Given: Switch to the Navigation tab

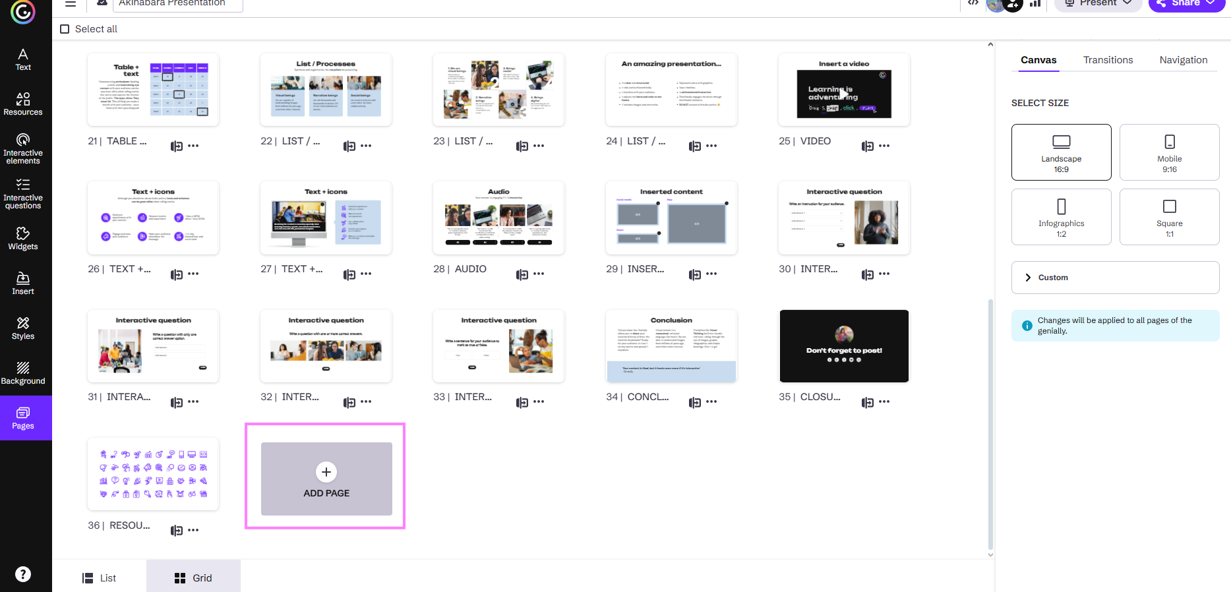Looking at the screenshot, I should [1184, 60].
